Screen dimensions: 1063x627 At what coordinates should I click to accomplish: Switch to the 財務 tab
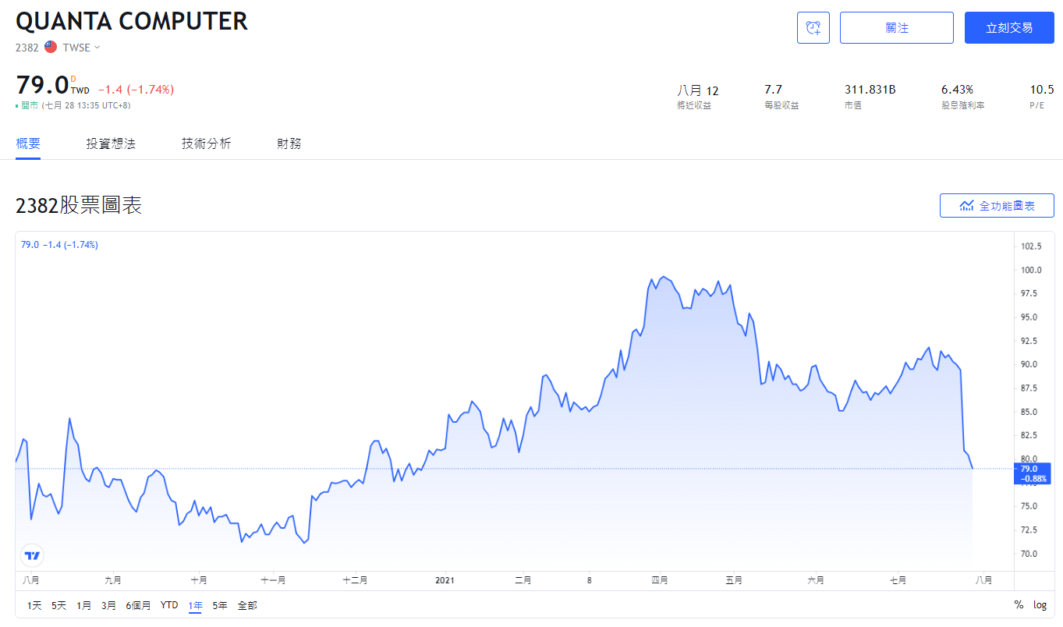click(x=289, y=143)
